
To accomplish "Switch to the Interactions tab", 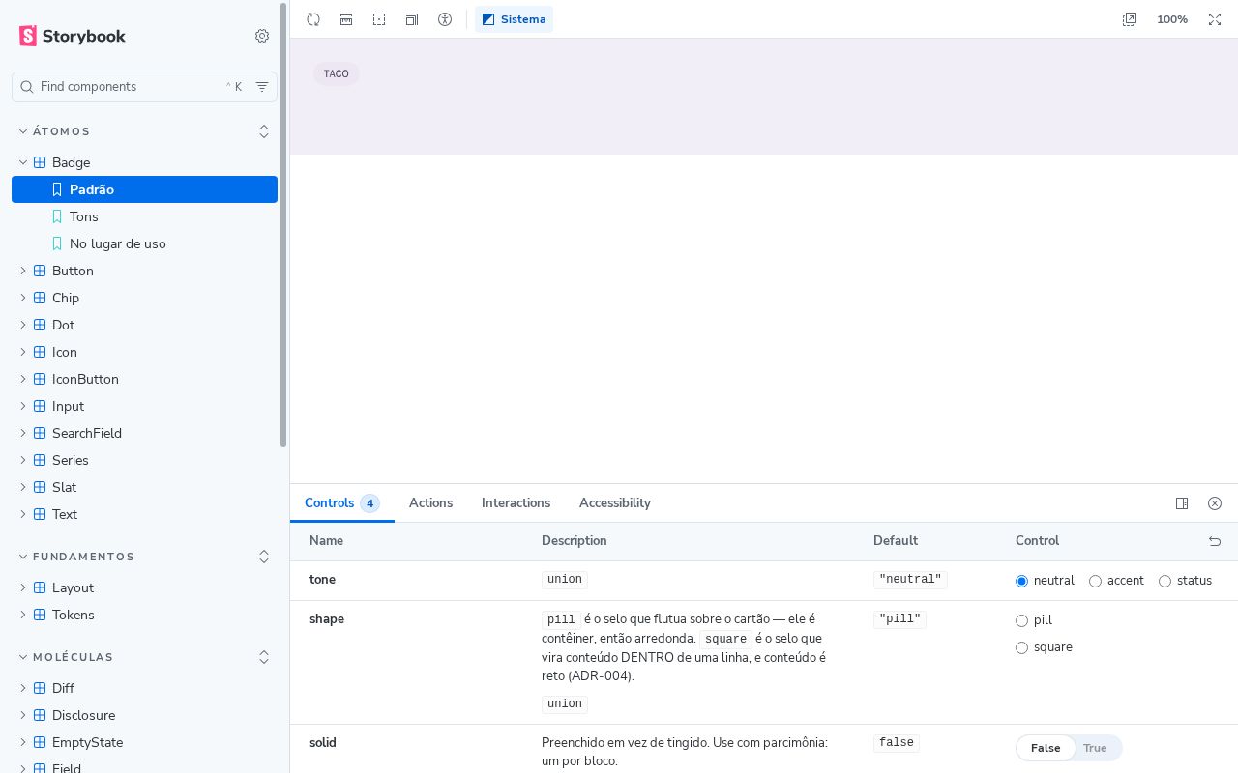I will [x=516, y=503].
